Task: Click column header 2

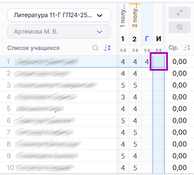Action: pos(135,39)
